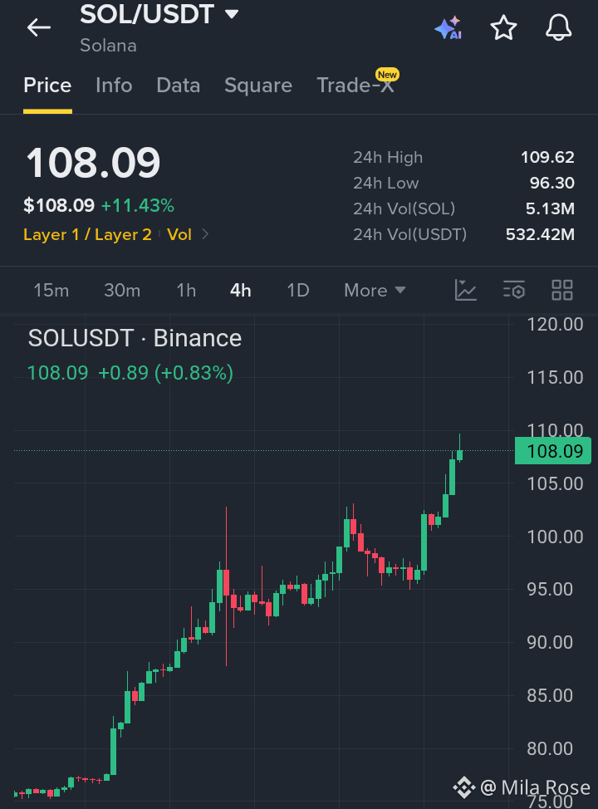Image resolution: width=598 pixels, height=809 pixels.
Task: Open the Layer 1 / Layer 2 category link
Action: (x=87, y=234)
